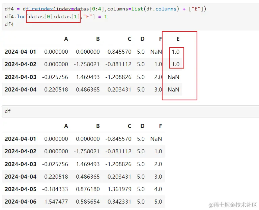Screen dimensions: 259x210
Task: Click E value NaN in df4 2024-04-04 row
Action: point(173,89)
